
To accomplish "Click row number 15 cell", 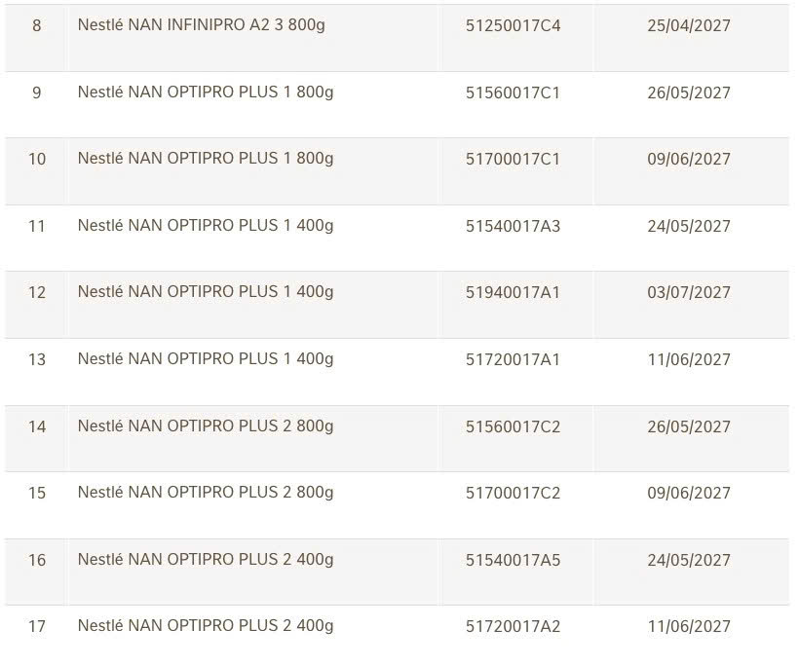I will pos(37,494).
